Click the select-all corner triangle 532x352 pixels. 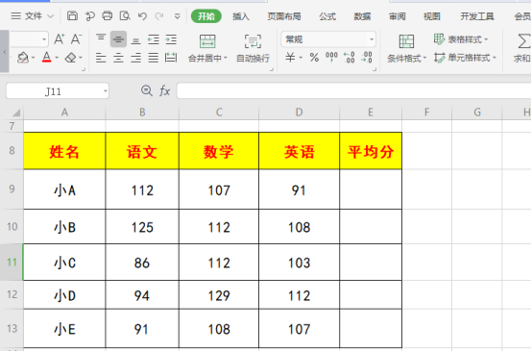[16, 113]
